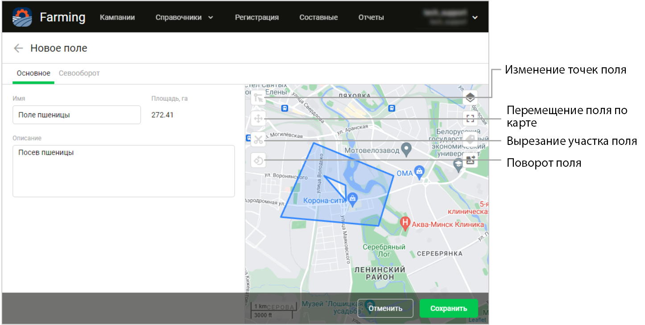Switch to the Севооборот tab

click(79, 73)
